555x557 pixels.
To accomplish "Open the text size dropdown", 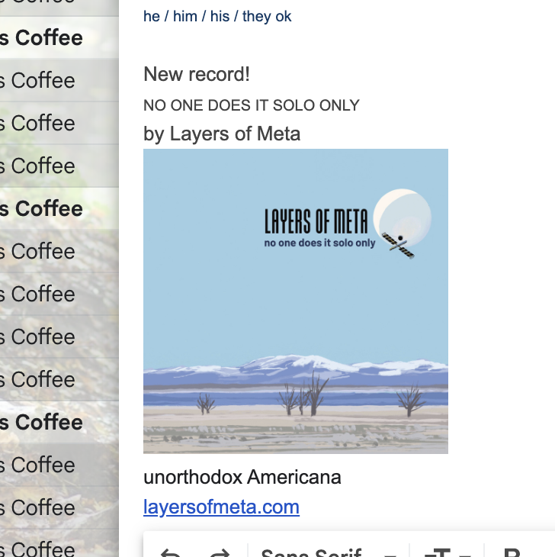I will tap(447, 552).
